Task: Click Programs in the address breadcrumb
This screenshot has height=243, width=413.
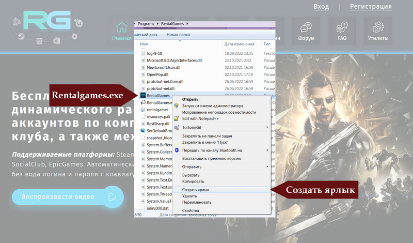Action: pyautogui.click(x=146, y=23)
